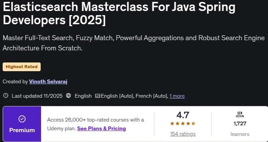Click the Elasticsearch Masterclass course title
Screen dimensions: 268x142
(119, 14)
